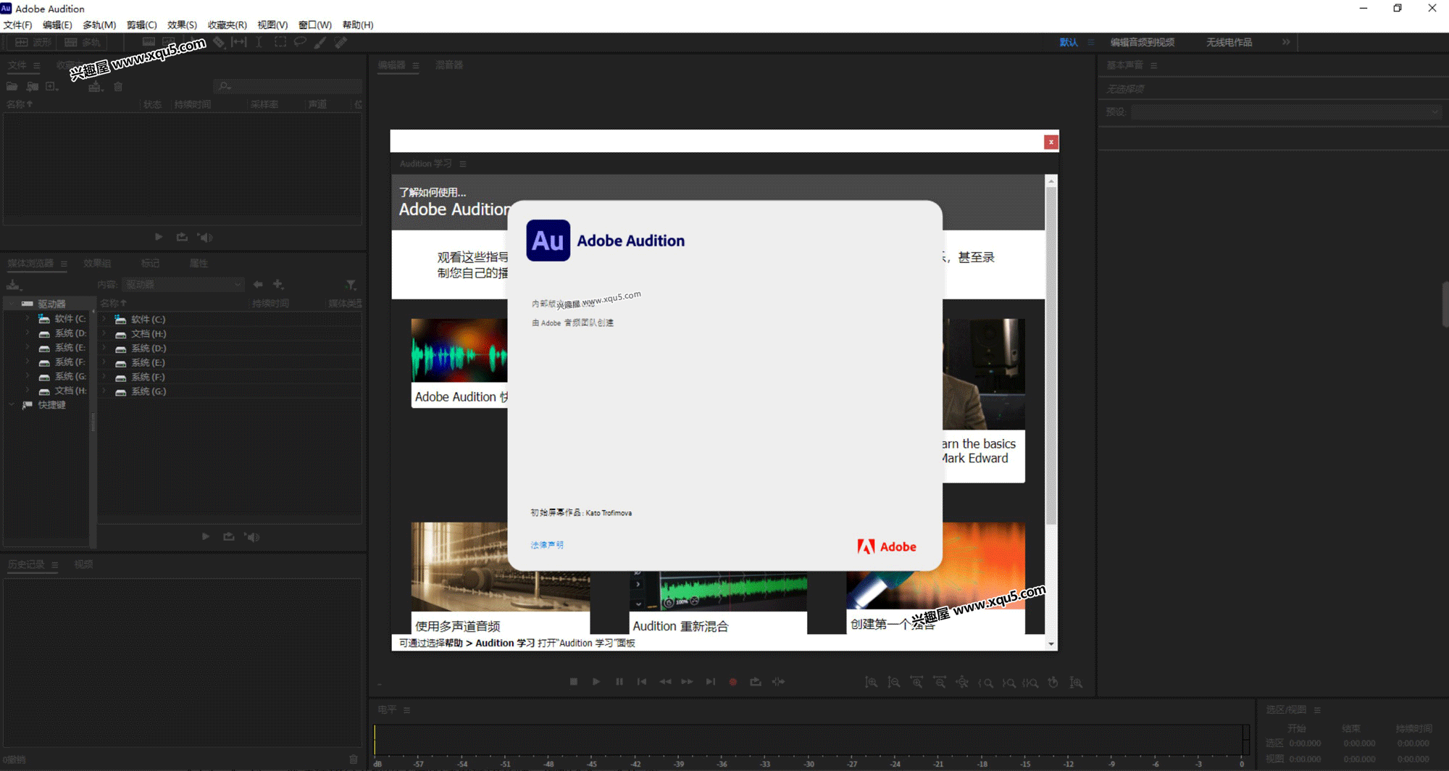
Task: Select the Lasso Selection tool
Action: [300, 43]
